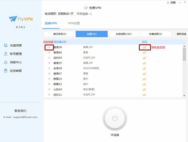Open 充值续费 in the sidebar
The image size is (188, 142).
pos(16,45)
